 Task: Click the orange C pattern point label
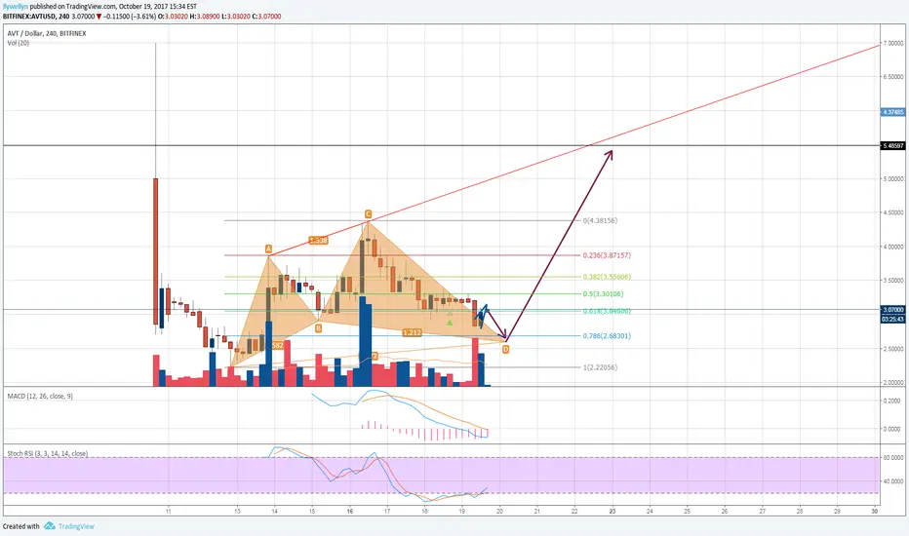368,214
